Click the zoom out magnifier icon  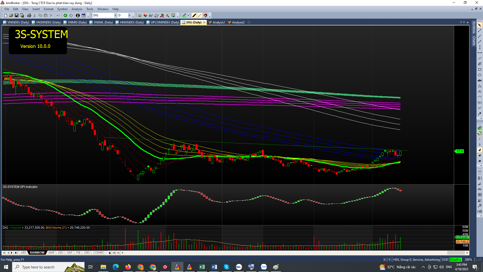(x=480, y=133)
